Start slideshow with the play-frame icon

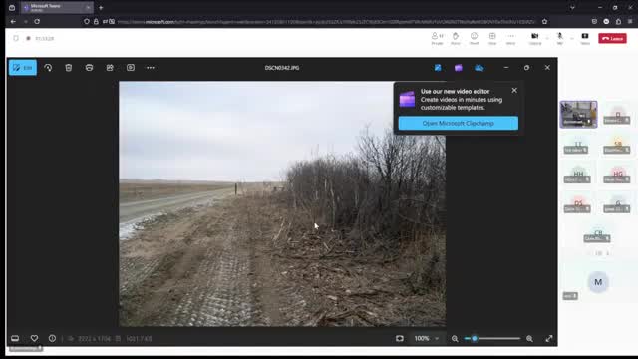131,68
